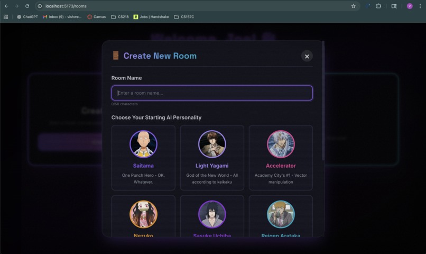
Task: Click the Light Yagami name label
Action: [212, 166]
